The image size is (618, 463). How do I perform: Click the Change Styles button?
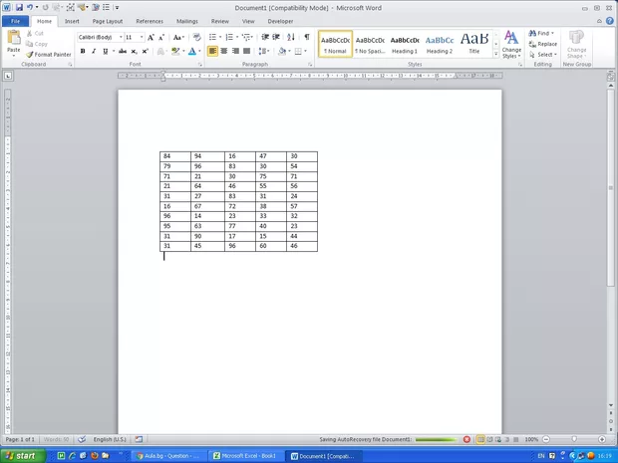point(511,45)
